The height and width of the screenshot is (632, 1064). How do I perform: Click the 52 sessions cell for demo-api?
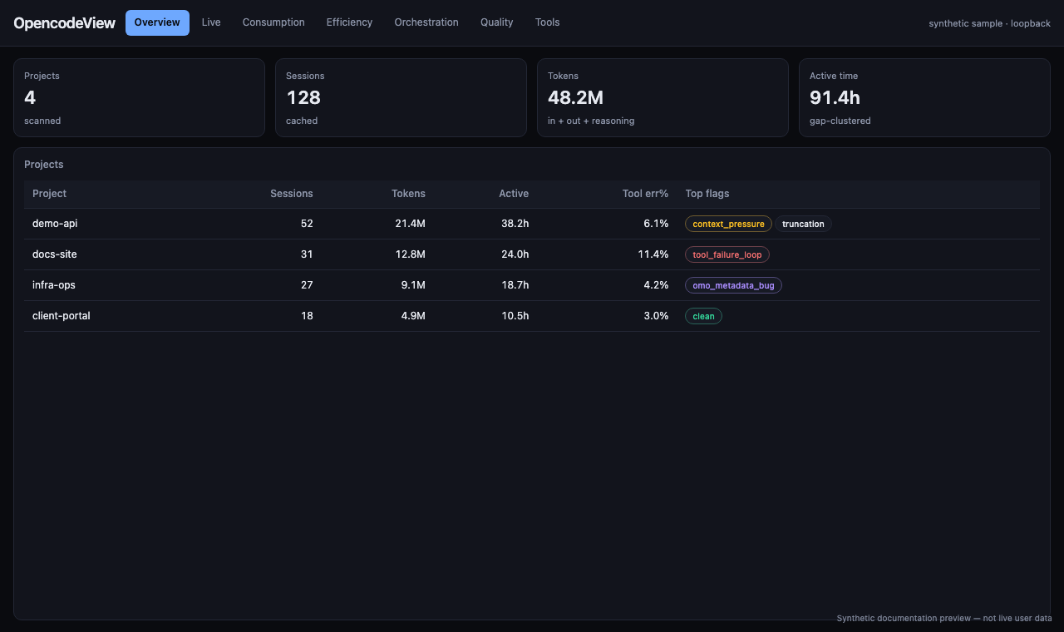point(307,224)
